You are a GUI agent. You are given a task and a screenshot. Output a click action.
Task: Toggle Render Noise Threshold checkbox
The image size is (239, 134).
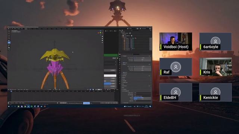(134, 66)
